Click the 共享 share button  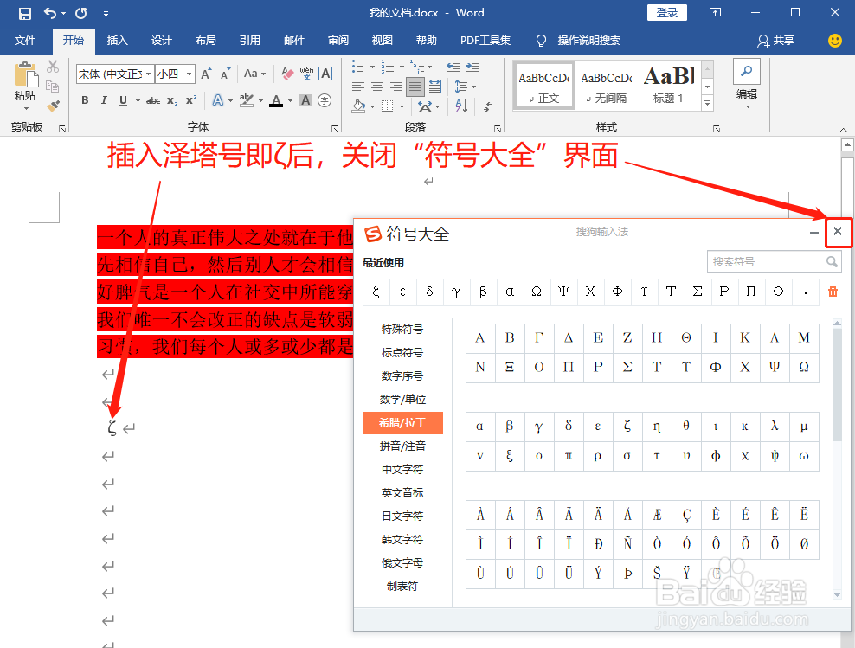pos(776,41)
